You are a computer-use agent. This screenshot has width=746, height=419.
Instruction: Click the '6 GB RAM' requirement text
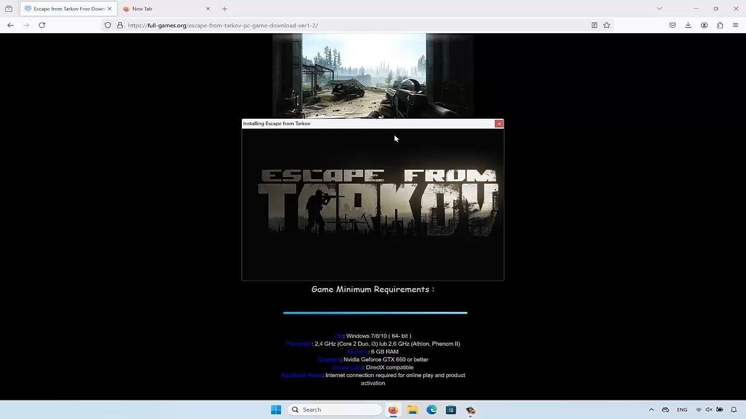pyautogui.click(x=385, y=351)
